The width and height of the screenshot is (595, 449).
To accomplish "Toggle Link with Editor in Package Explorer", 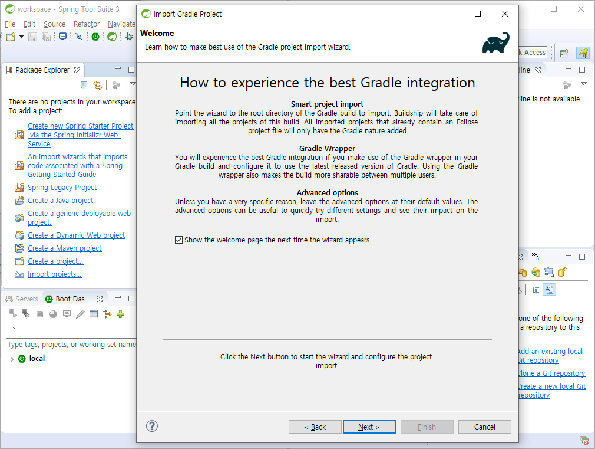I will coord(98,85).
